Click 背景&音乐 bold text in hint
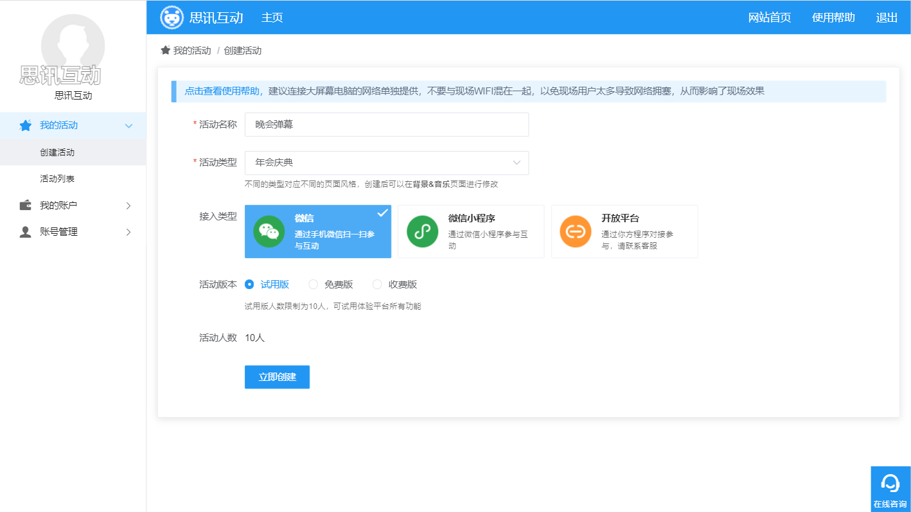 pyautogui.click(x=430, y=184)
